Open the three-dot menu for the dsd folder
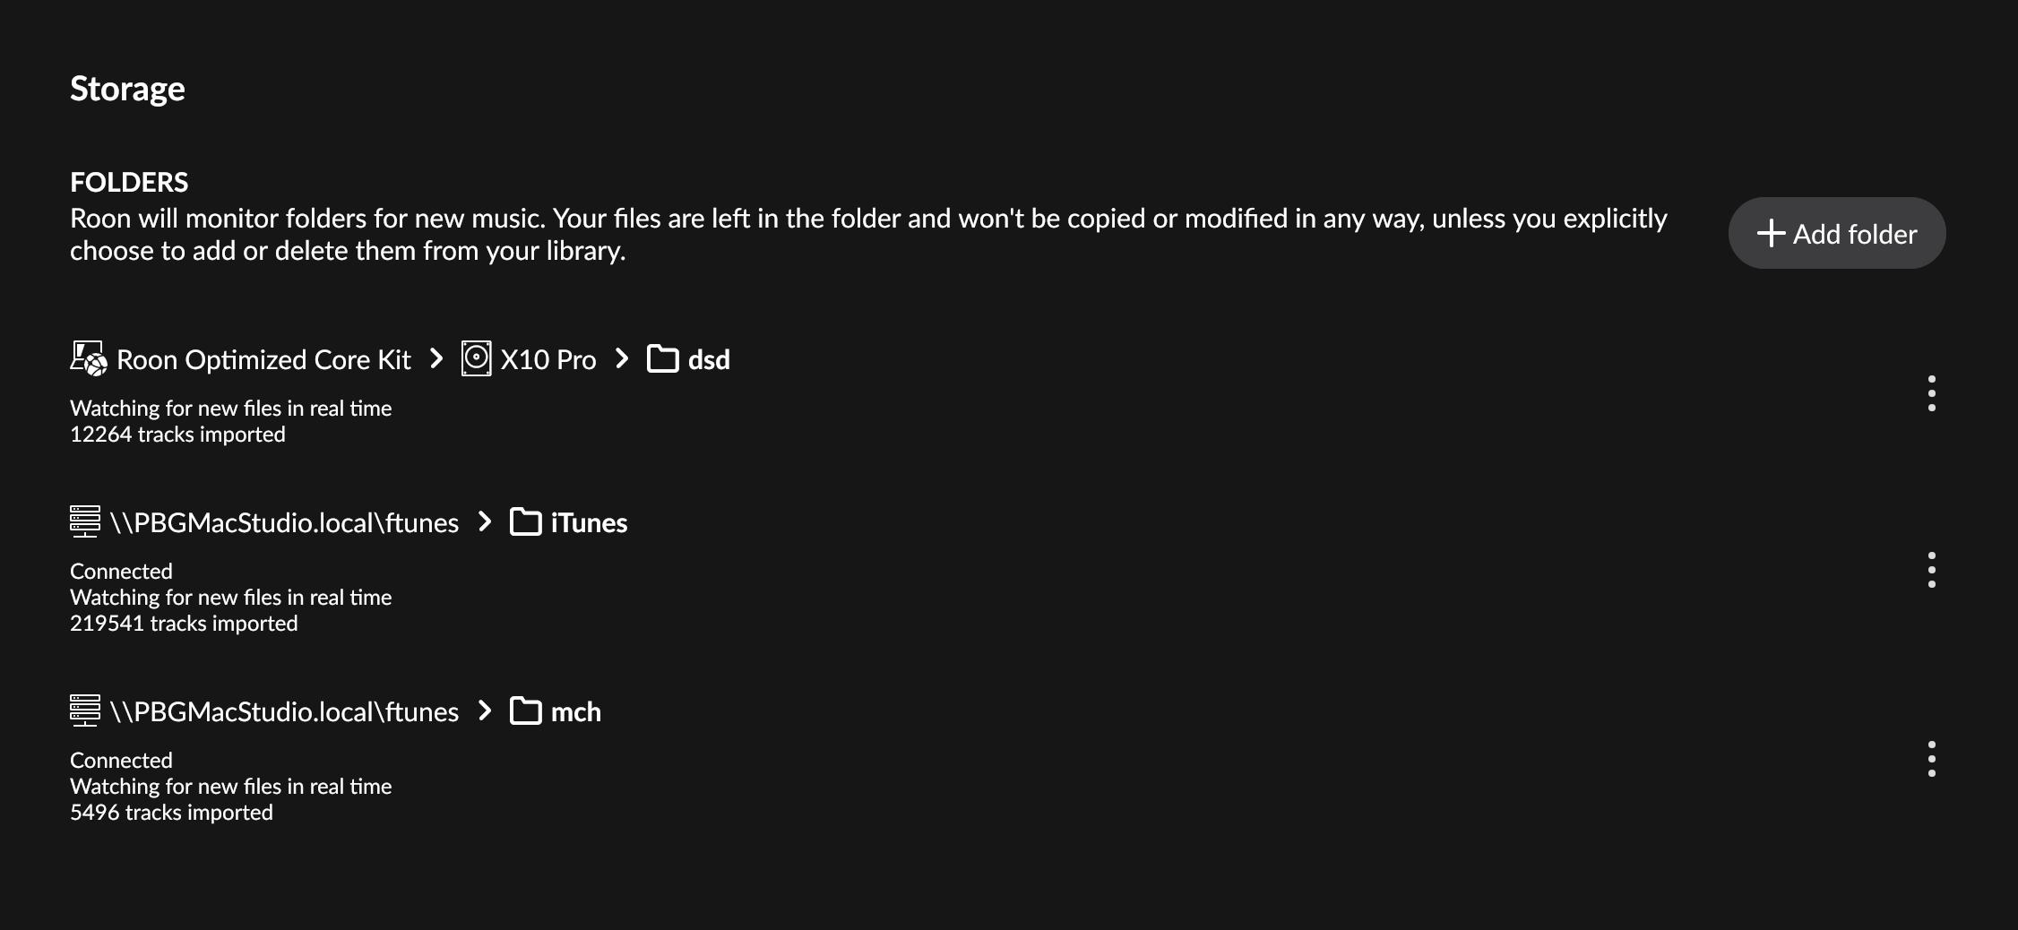 pyautogui.click(x=1931, y=393)
